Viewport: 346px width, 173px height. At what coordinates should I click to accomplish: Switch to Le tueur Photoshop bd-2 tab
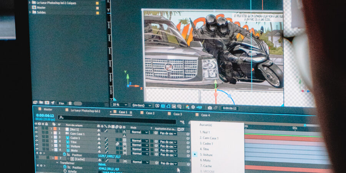pos(85,110)
